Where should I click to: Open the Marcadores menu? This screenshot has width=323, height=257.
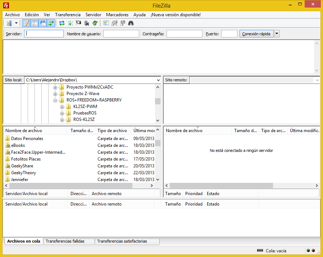click(117, 15)
